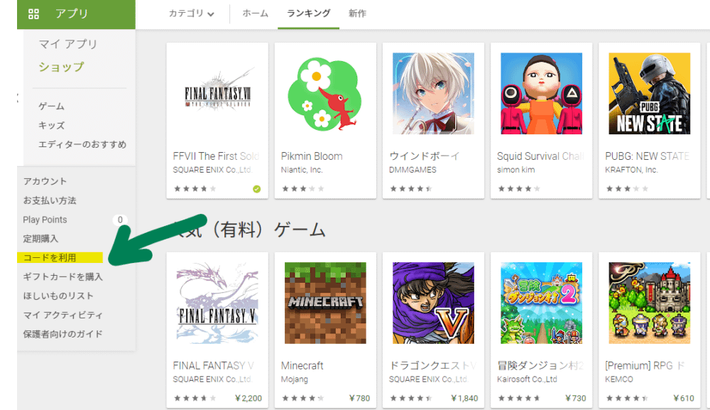Switch to the ホーム tab

(x=255, y=14)
